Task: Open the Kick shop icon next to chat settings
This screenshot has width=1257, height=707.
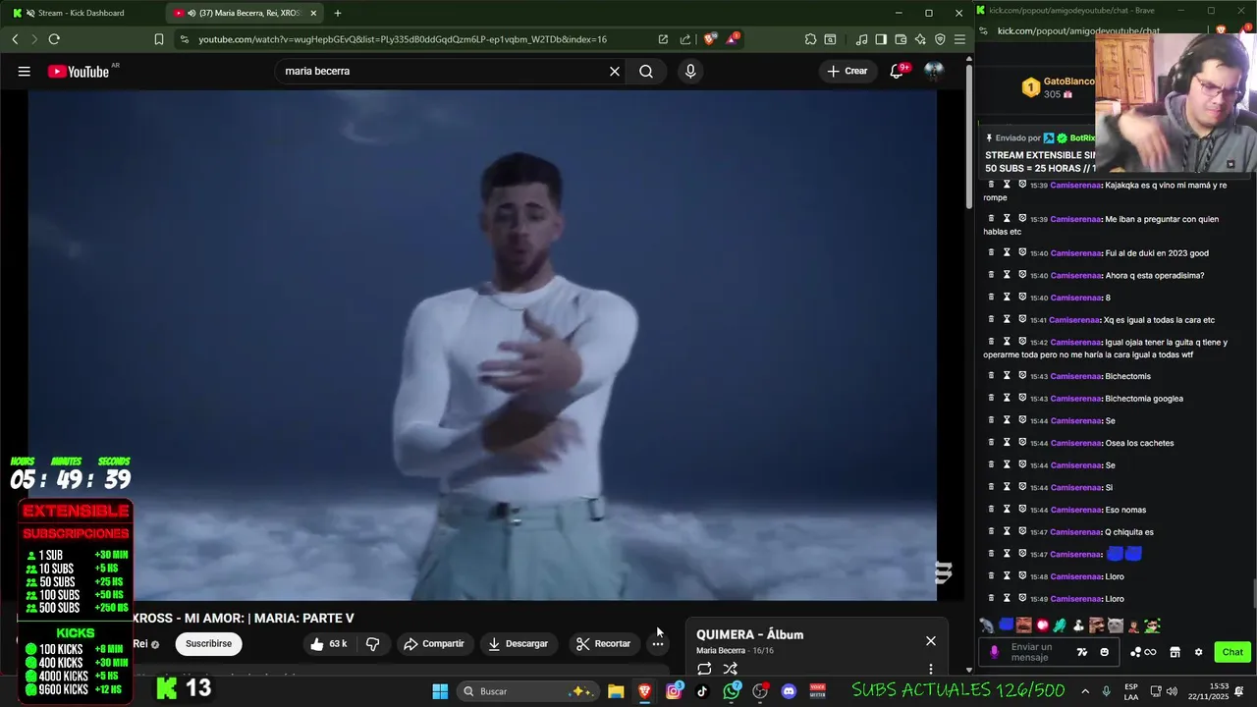Action: (x=1175, y=652)
